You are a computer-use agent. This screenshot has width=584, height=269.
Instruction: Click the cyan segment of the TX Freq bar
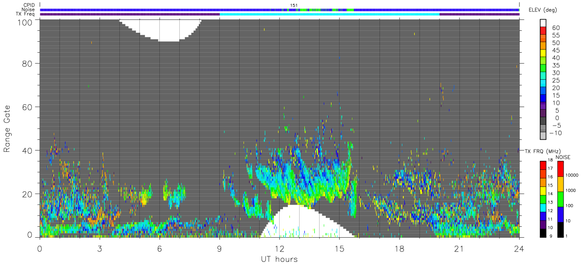(330, 14)
